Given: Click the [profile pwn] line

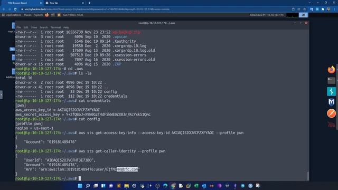Looking at the screenshot, I should pyautogui.click(x=29, y=123).
